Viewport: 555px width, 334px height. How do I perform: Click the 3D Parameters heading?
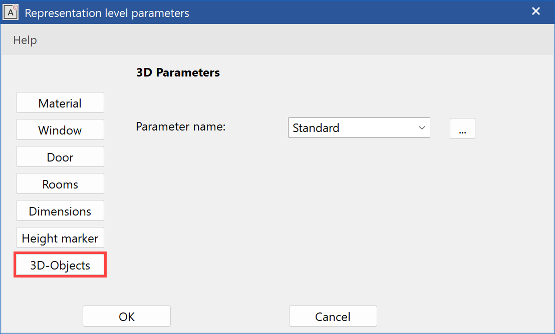point(178,72)
